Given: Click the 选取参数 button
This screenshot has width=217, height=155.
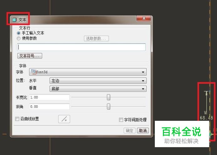Looking at the screenshot, I should (96, 39).
